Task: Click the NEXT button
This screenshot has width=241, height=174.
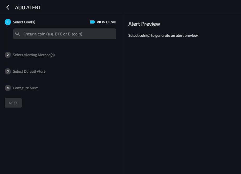Action: pyautogui.click(x=13, y=103)
